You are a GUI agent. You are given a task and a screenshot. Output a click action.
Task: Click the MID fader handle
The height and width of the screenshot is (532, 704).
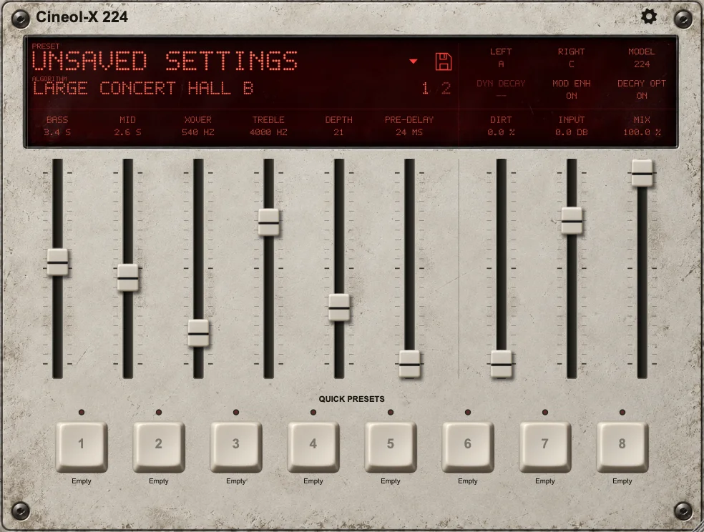pos(128,277)
